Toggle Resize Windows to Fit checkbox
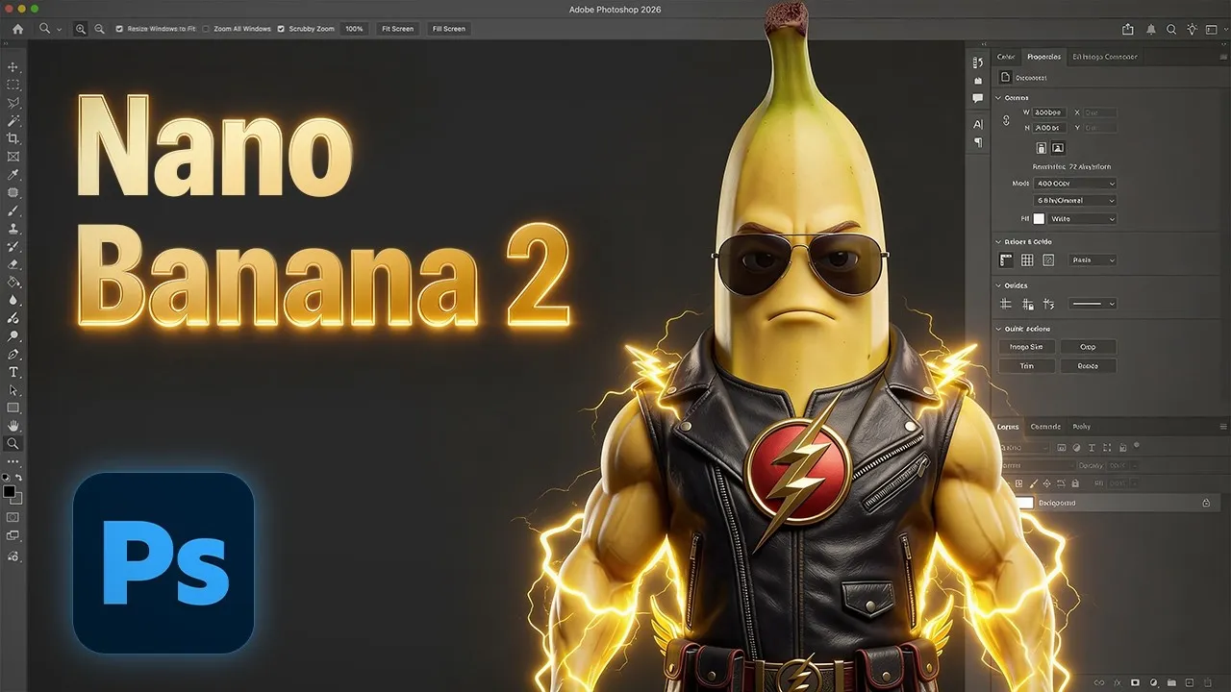The height and width of the screenshot is (692, 1231). click(119, 29)
